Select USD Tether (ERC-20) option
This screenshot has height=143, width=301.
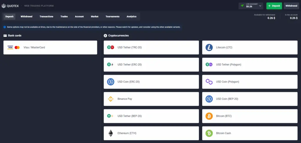tap(151, 65)
